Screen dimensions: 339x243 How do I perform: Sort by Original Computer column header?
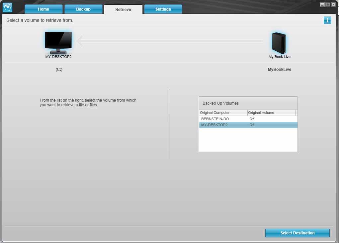coord(223,113)
